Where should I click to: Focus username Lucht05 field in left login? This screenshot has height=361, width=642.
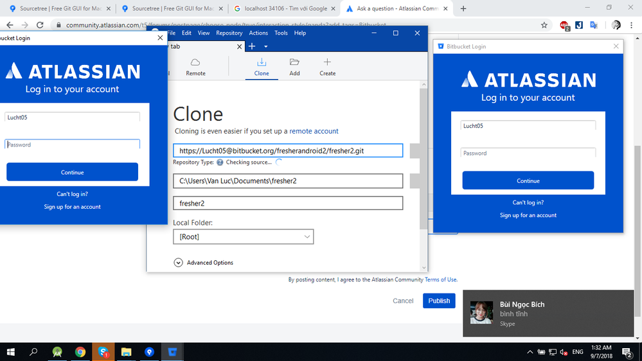pos(72,117)
